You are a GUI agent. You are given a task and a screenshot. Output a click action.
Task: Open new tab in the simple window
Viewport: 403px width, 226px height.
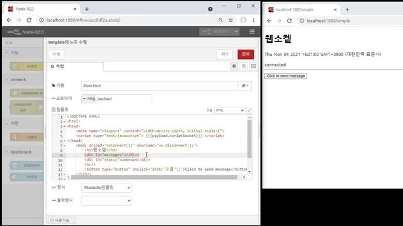pos(347,10)
